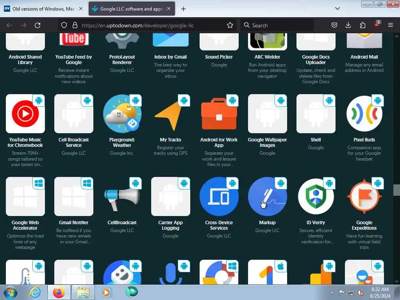Screen dimensions: 400x300
Task: Click the system volume tray icon
Action: click(361, 293)
